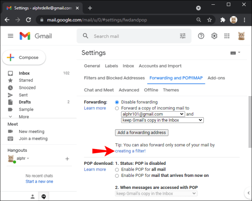
Task: Open the Support help icon
Action: pyautogui.click(x=201, y=36)
